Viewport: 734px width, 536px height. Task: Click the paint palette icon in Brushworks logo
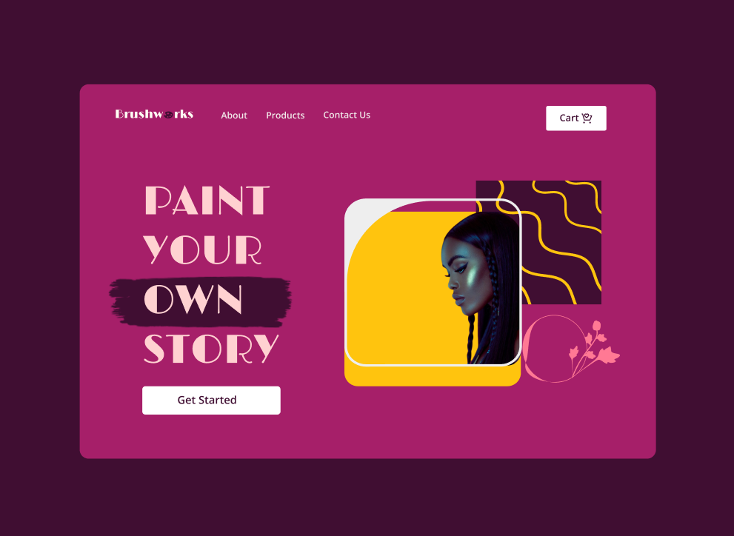click(x=169, y=115)
